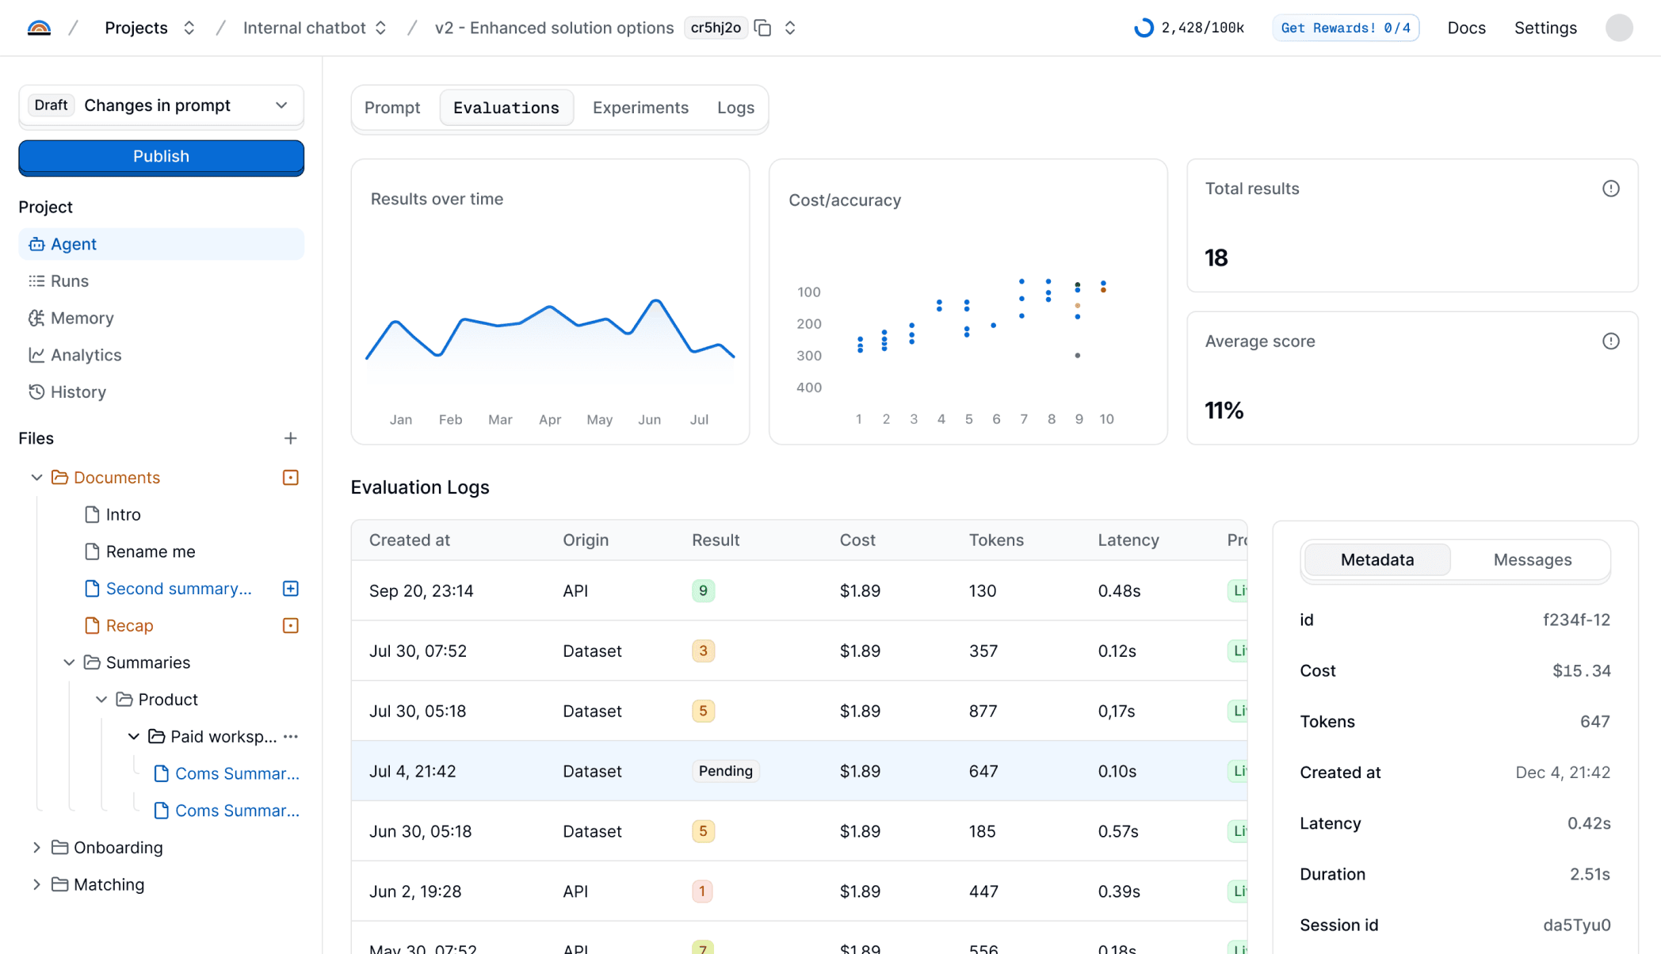This screenshot has height=954, width=1661.
Task: Add a new file with plus icon
Action: 290,438
